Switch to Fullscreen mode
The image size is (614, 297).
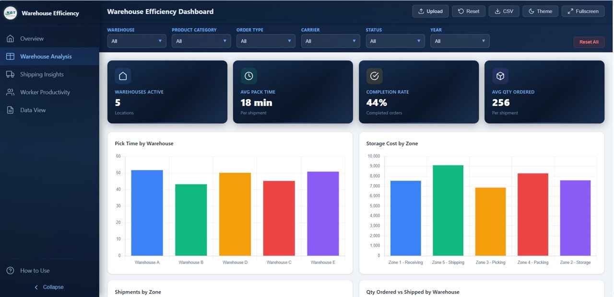tap(582, 11)
